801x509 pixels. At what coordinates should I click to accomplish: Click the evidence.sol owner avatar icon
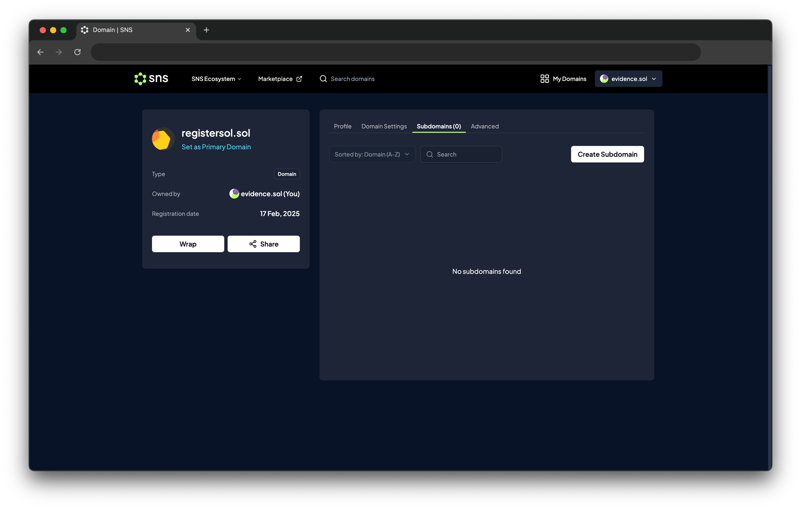[234, 194]
